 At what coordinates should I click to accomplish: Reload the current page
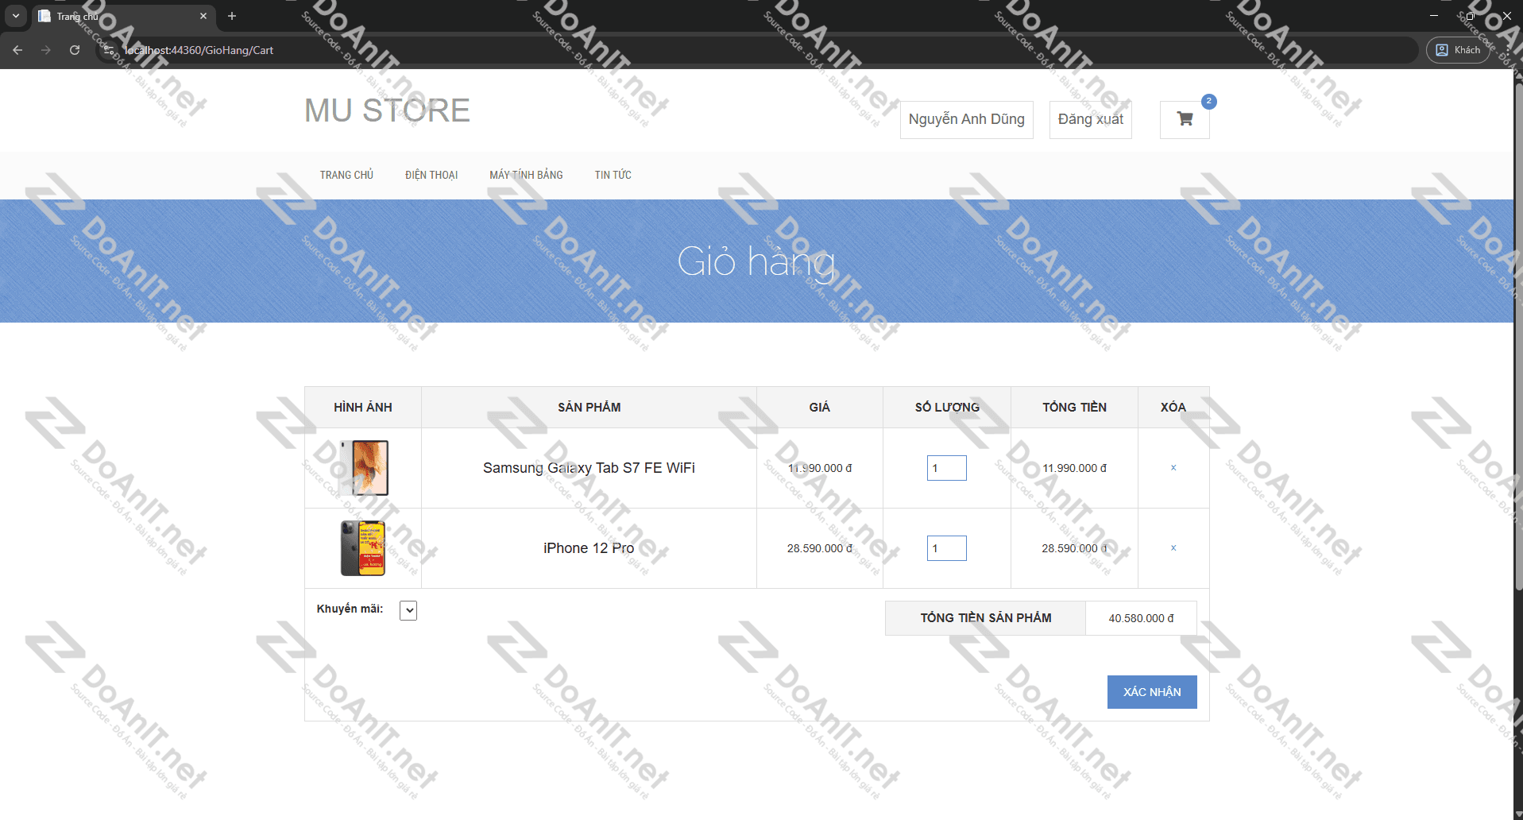(75, 50)
